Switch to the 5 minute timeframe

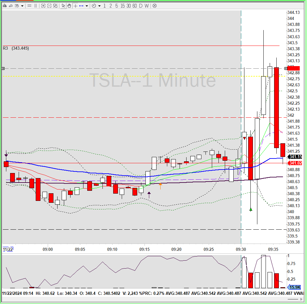116,6
